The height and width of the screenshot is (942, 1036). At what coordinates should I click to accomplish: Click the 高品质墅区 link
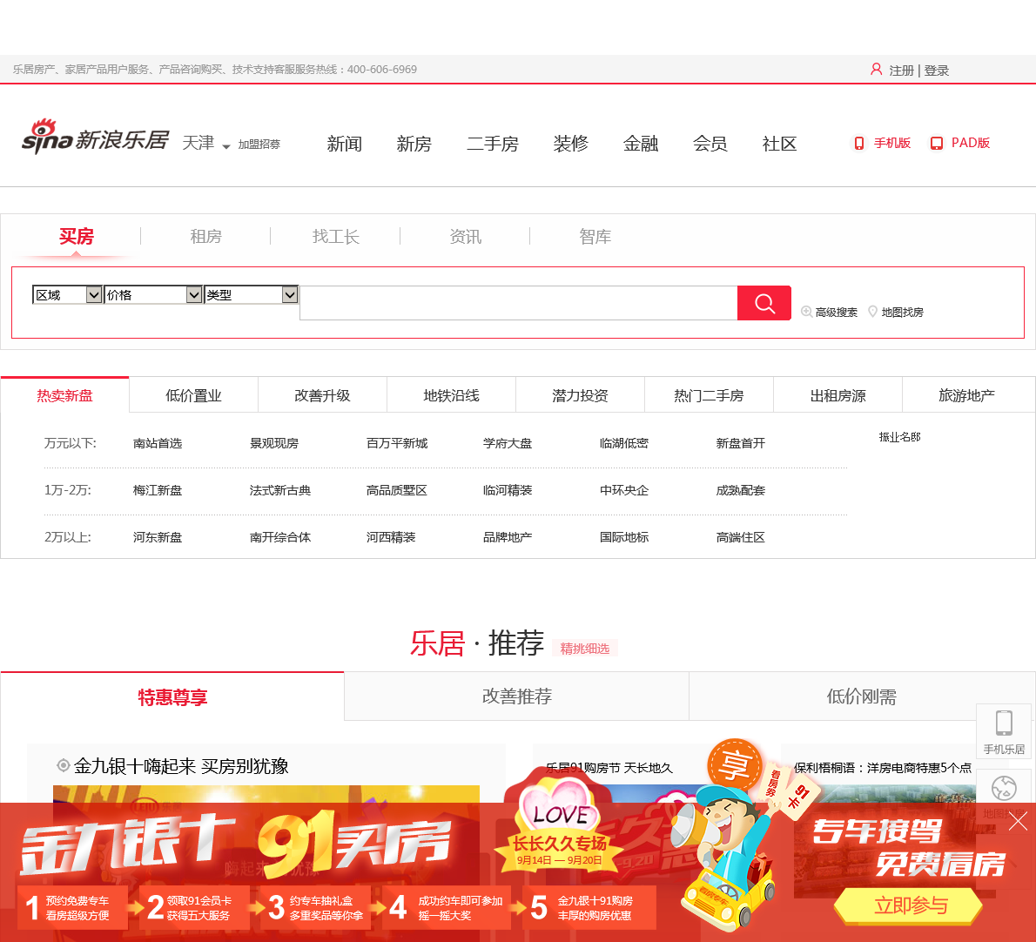pos(397,490)
